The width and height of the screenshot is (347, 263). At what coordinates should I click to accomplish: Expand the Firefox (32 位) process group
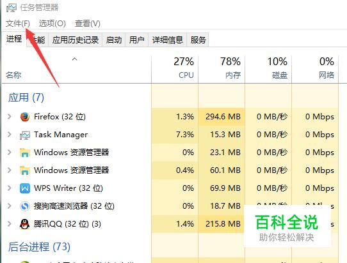point(10,116)
